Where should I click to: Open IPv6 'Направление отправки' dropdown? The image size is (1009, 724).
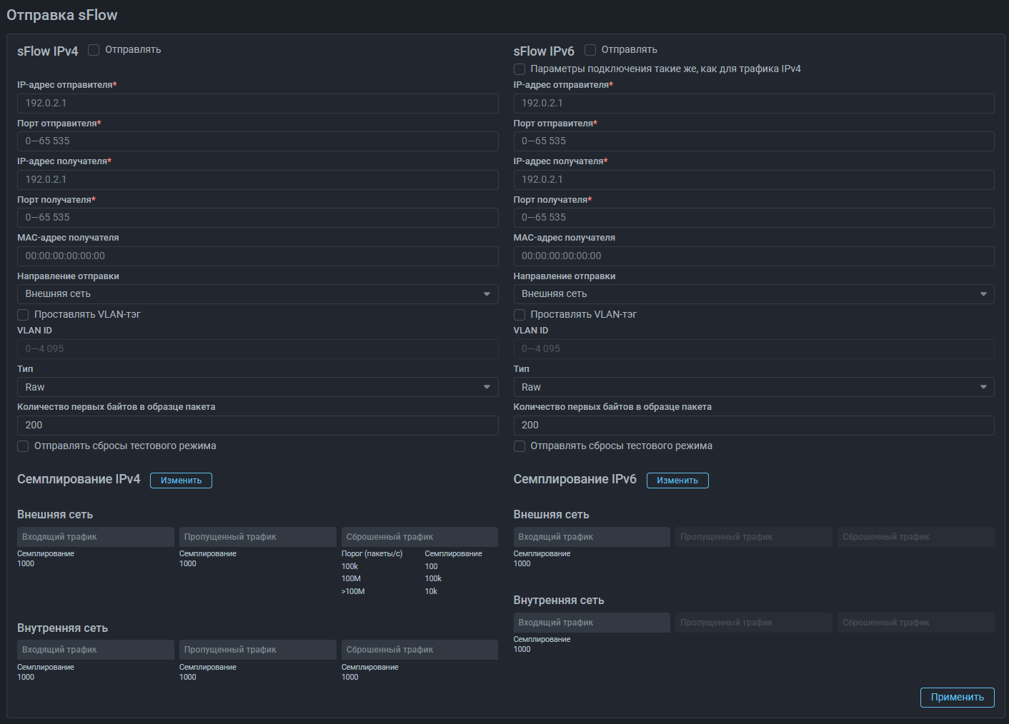point(753,294)
